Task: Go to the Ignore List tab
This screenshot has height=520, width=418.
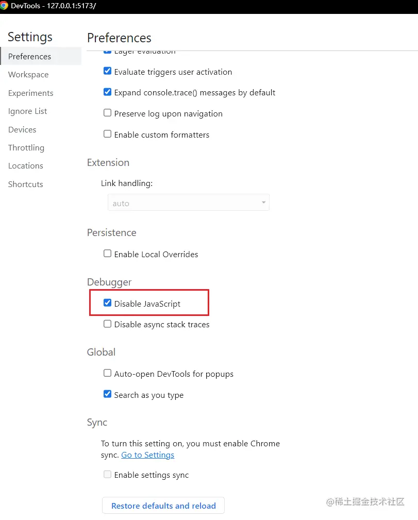Action: click(x=27, y=111)
